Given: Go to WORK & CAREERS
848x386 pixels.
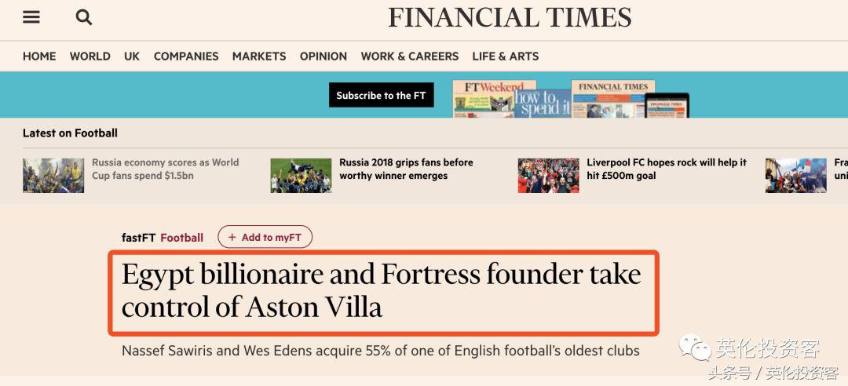Looking at the screenshot, I should pos(410,56).
